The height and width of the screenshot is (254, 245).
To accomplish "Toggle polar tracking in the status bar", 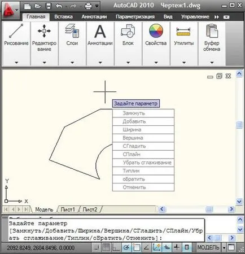I will pyautogui.click(x=126, y=247).
